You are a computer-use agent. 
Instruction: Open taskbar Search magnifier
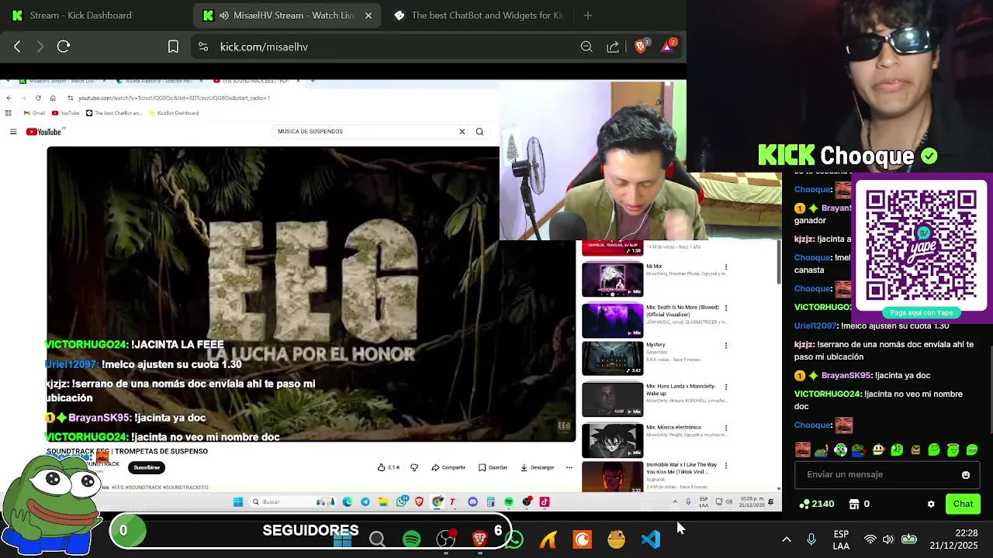(377, 539)
